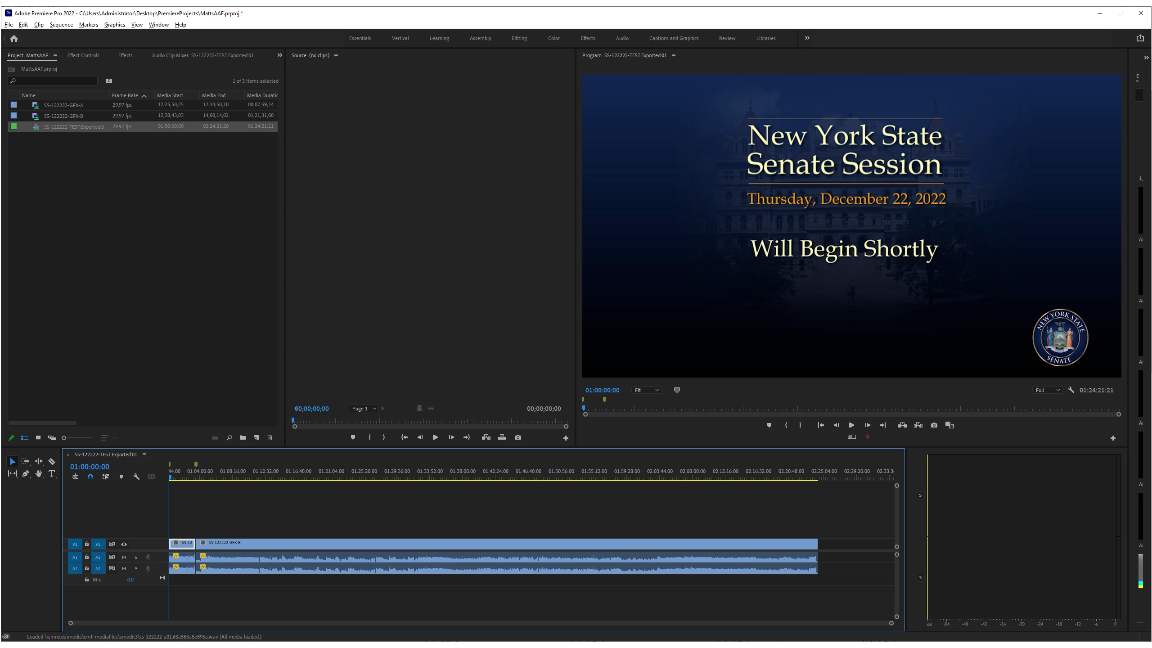Expand the workspaces overflow chevron
Viewport: 1152px width, 648px height.
point(807,38)
